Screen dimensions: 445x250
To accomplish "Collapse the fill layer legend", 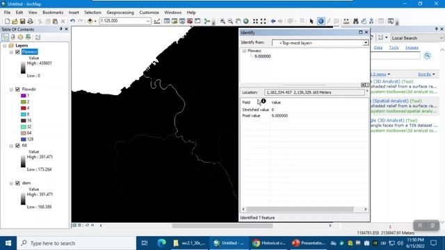I will pos(11,146).
